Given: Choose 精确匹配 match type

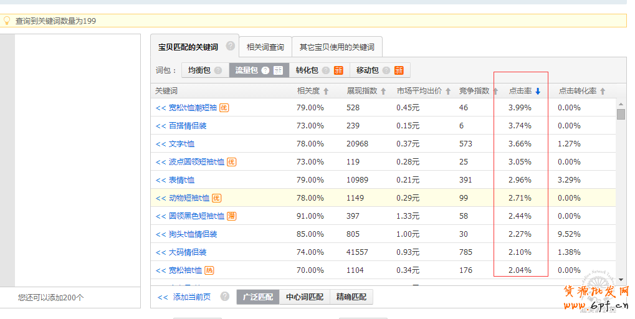Looking at the screenshot, I should (351, 297).
